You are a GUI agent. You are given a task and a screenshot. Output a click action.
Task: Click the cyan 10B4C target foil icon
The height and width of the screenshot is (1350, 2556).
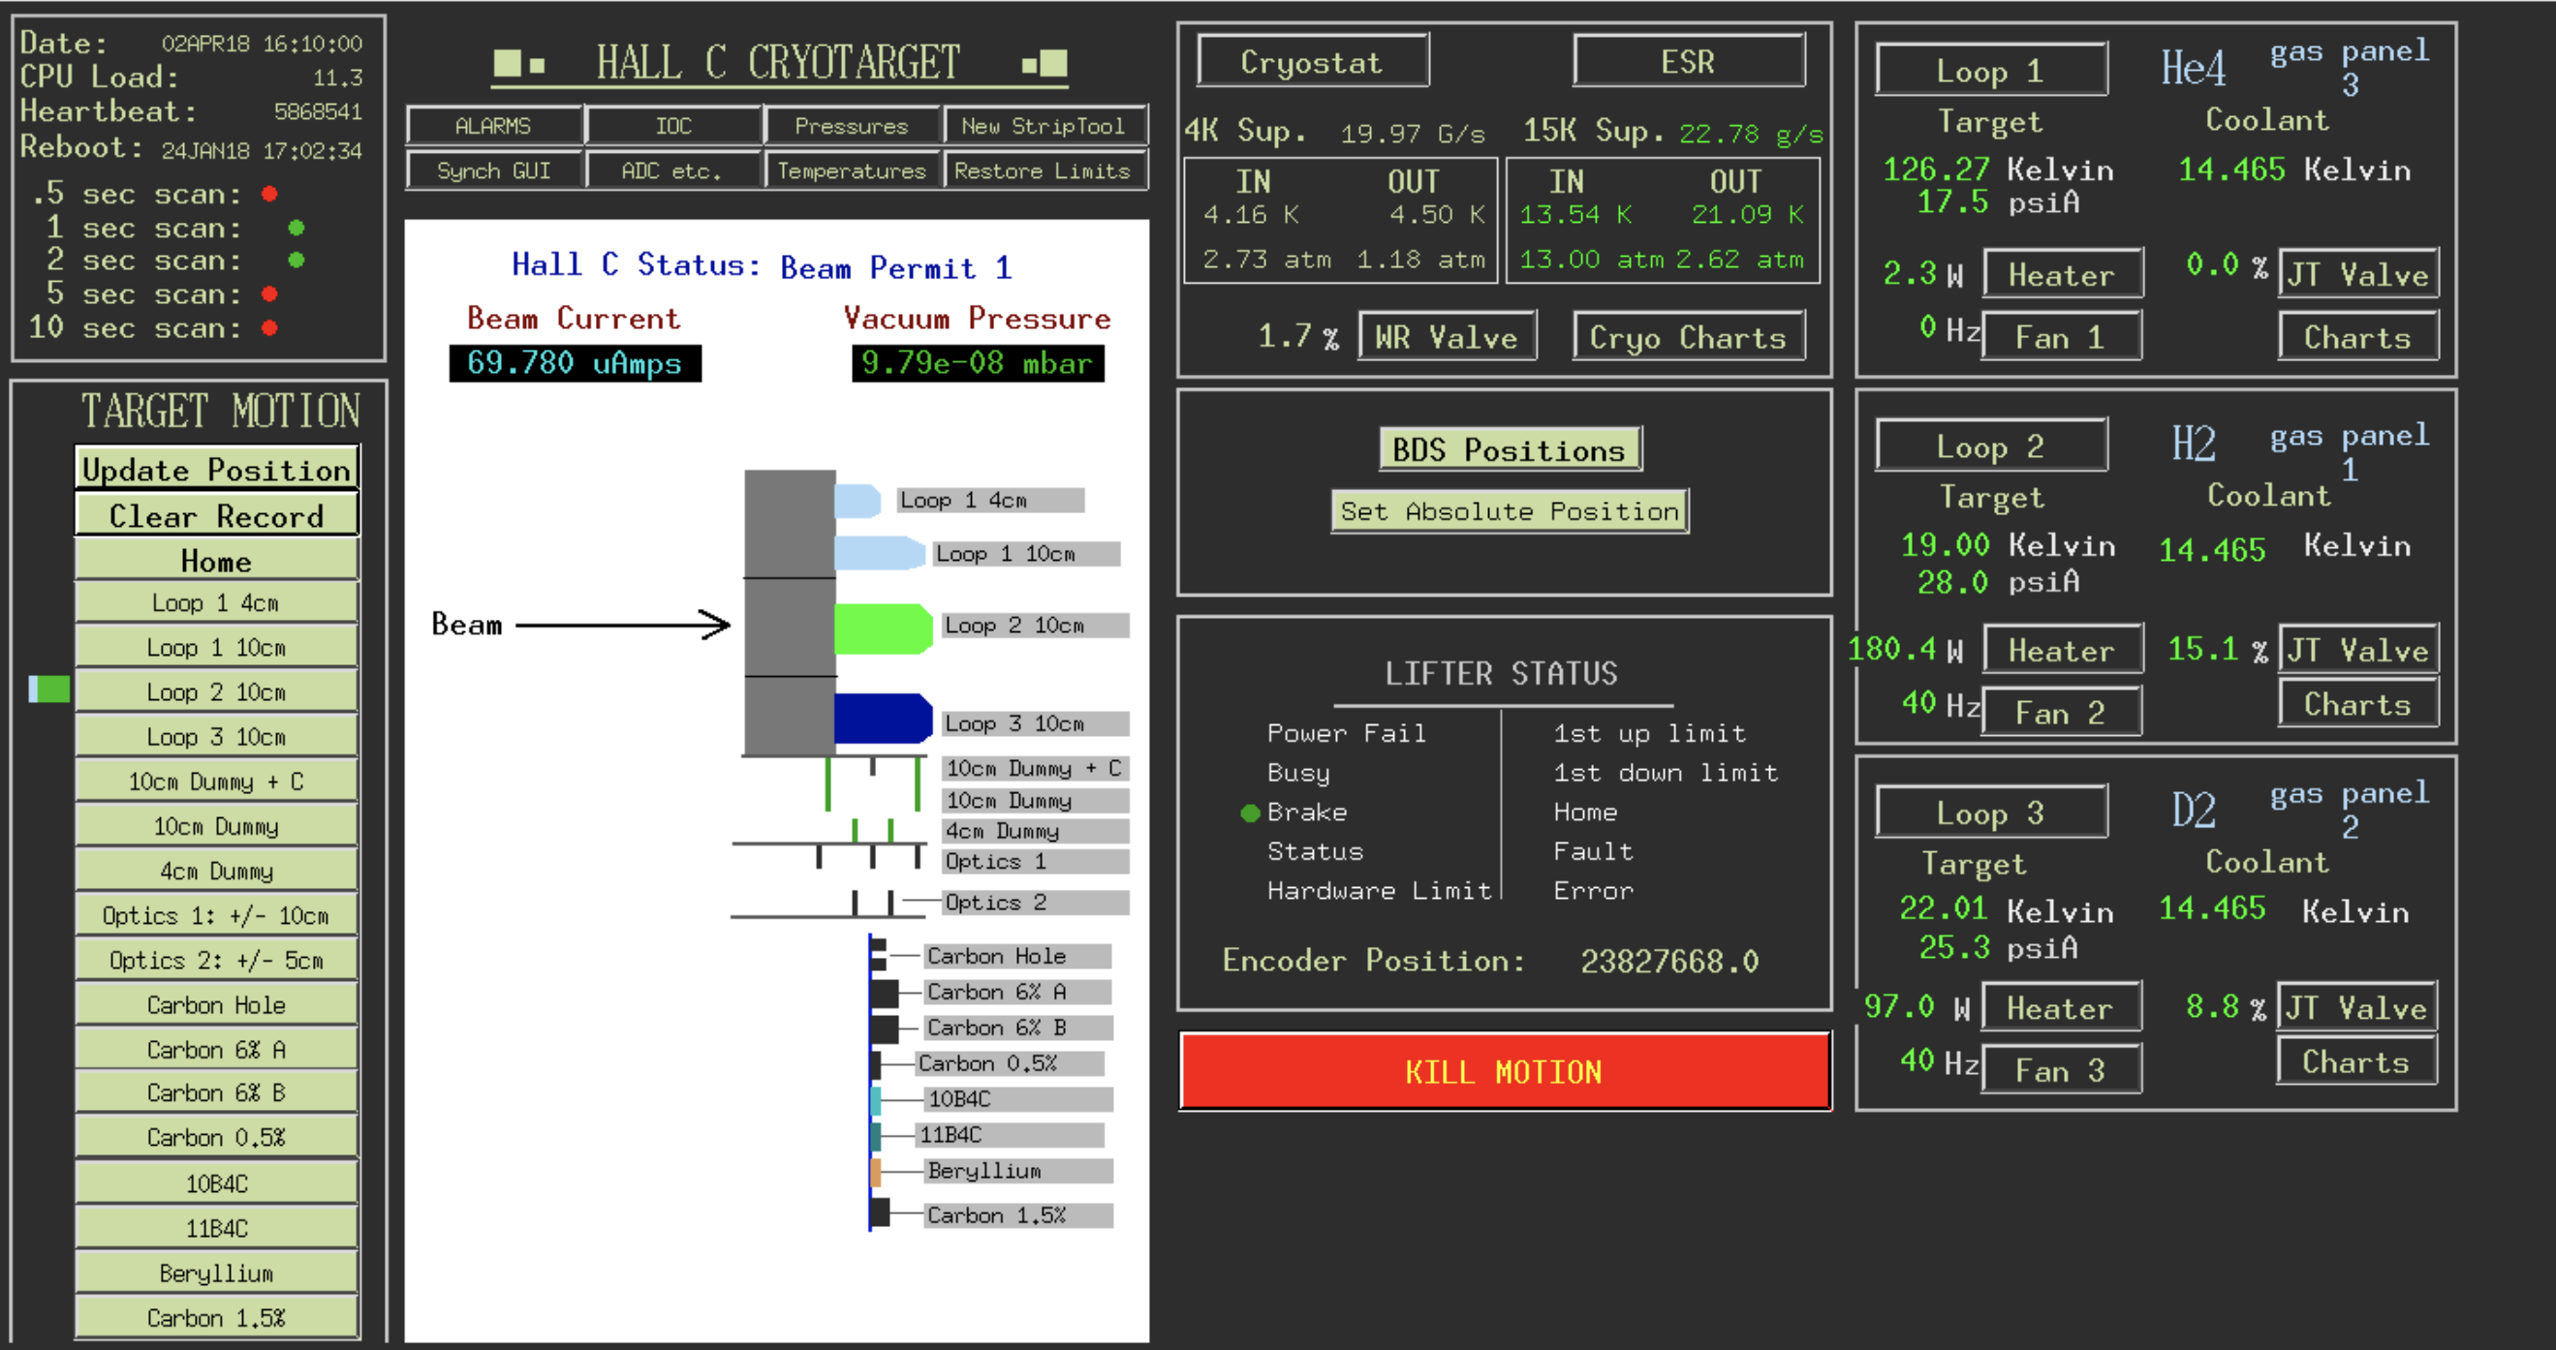click(x=875, y=1100)
